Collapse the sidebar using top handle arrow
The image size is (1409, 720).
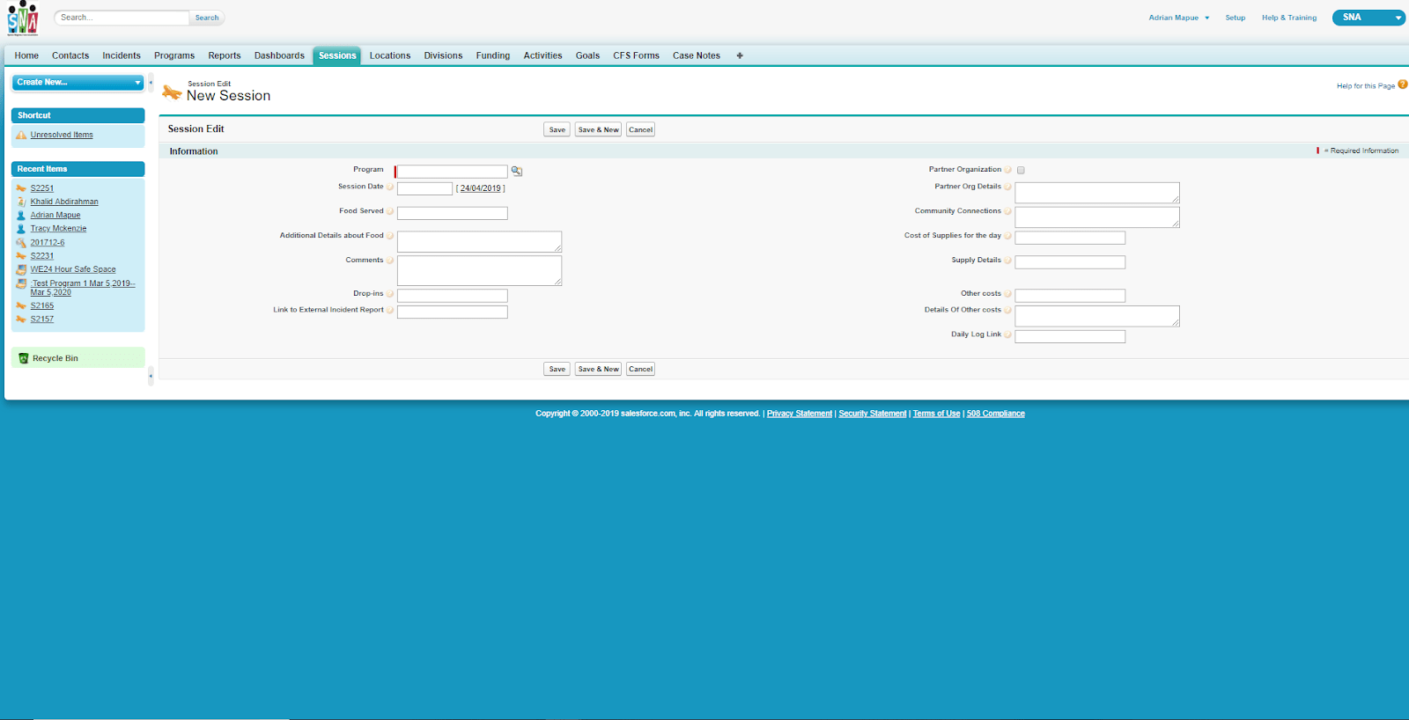point(151,83)
